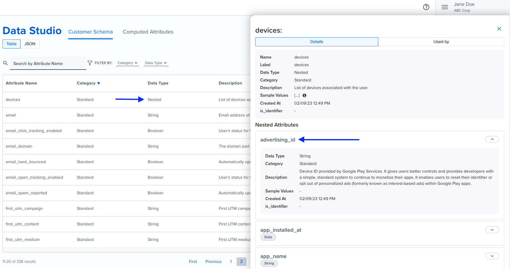510x269 pixels.
Task: Expand the app_name nested attribute
Action: [492, 256]
